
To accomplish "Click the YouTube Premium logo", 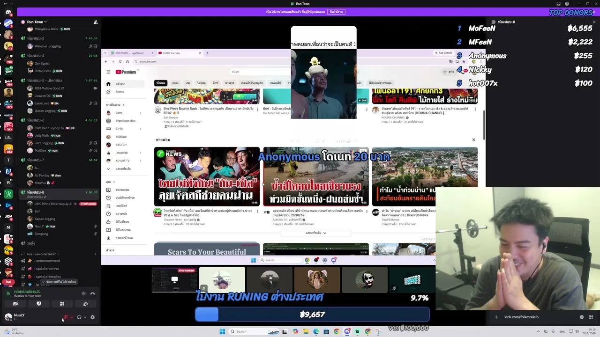I will [x=126, y=72].
